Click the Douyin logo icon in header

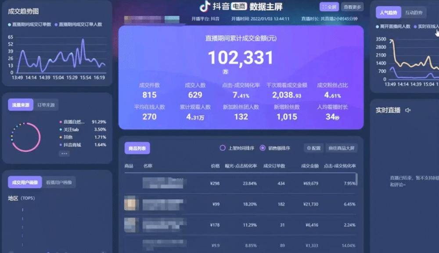pyautogui.click(x=205, y=6)
